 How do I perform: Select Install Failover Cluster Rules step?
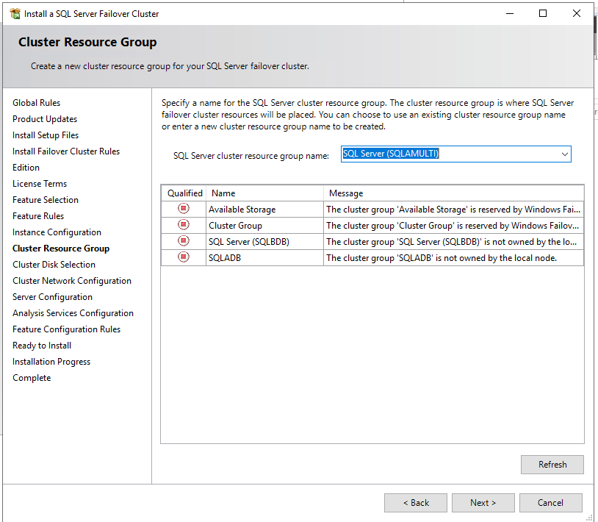(66, 151)
